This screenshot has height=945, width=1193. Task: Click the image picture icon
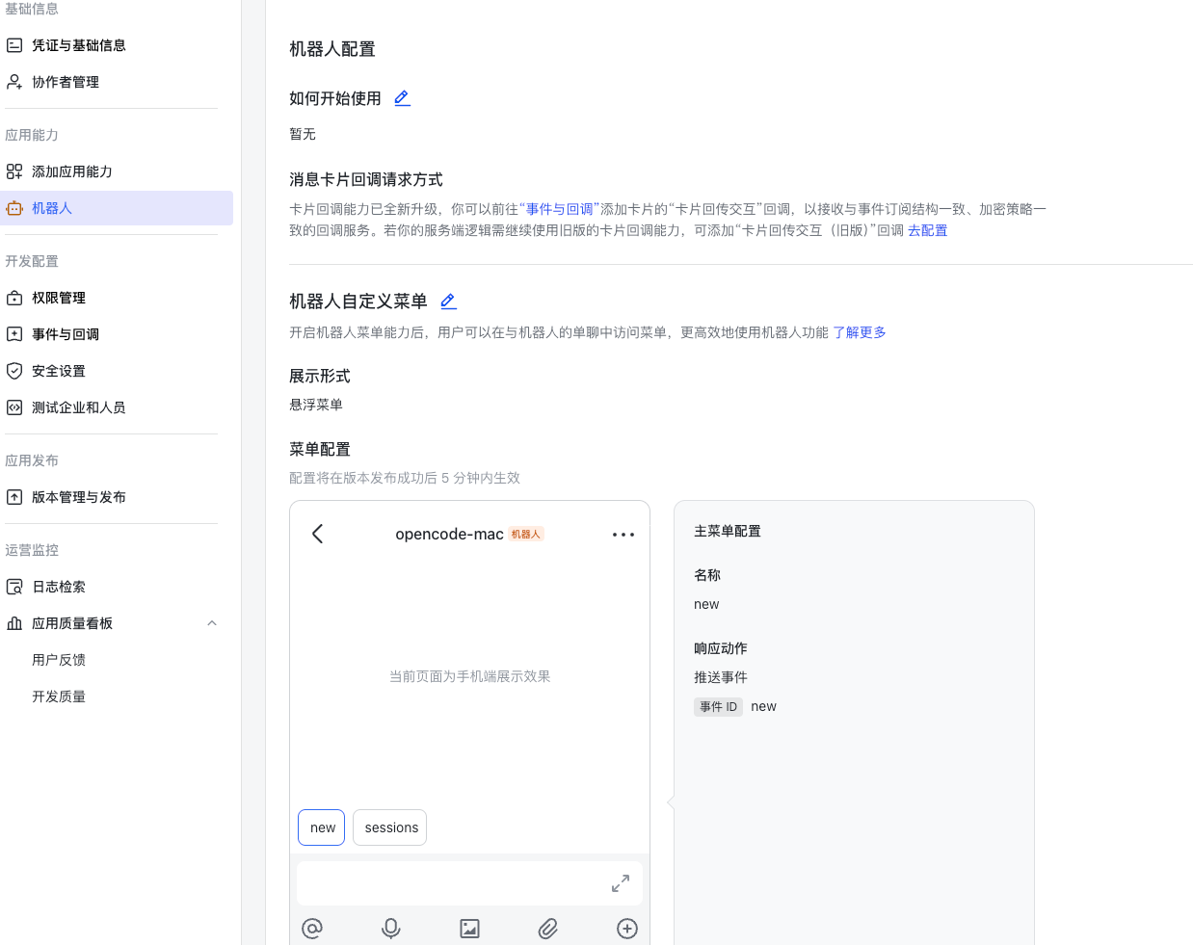[469, 929]
